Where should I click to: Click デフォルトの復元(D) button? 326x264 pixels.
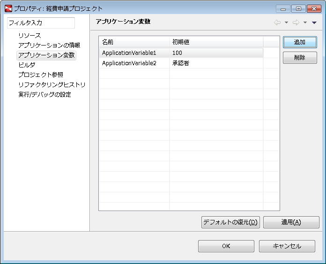coord(230,222)
